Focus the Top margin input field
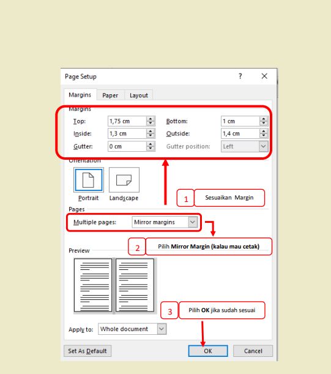The width and height of the screenshot is (331, 374). click(x=127, y=121)
